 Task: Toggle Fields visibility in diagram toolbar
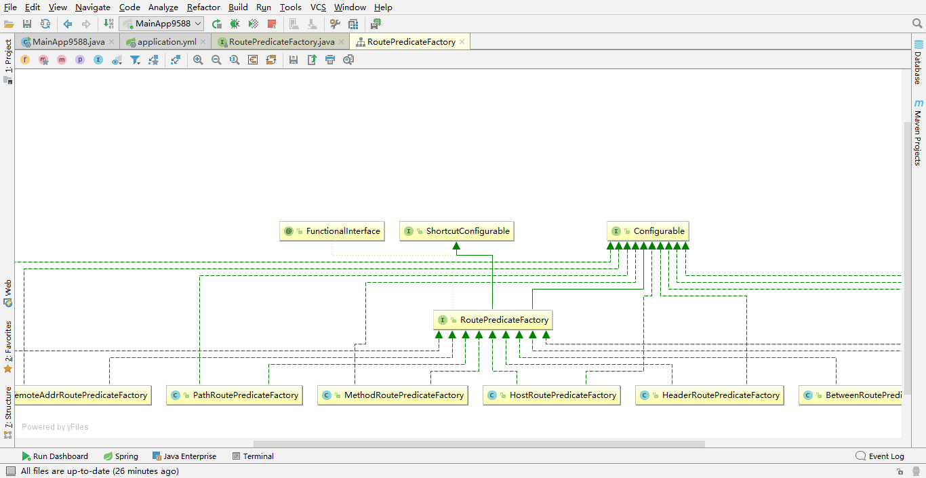[x=25, y=60]
